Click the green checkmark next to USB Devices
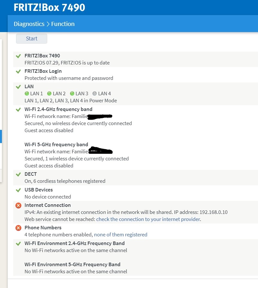Viewport: 258px width, 288px height. (x=18, y=190)
